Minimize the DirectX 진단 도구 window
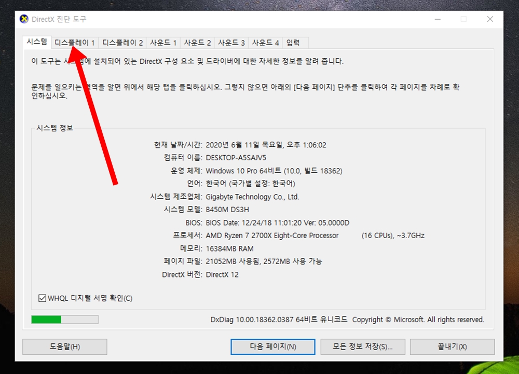 438,19
